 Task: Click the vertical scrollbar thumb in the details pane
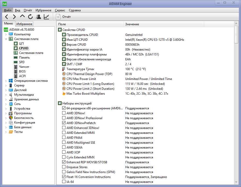point(236,35)
